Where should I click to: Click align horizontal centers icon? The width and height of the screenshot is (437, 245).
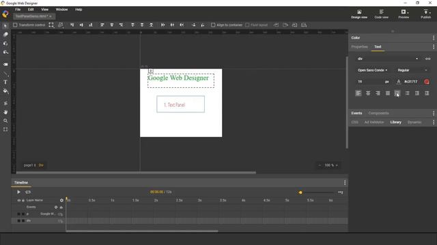(x=112, y=25)
